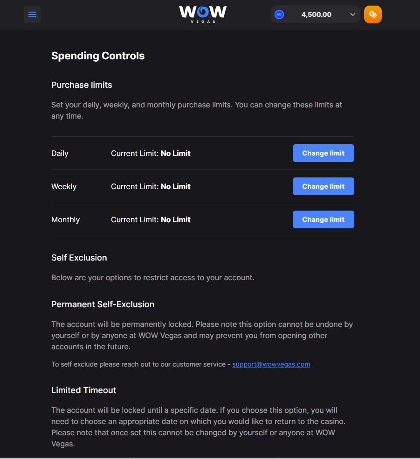Click the Daily current limit text
The width and height of the screenshot is (420, 459).
click(x=151, y=154)
